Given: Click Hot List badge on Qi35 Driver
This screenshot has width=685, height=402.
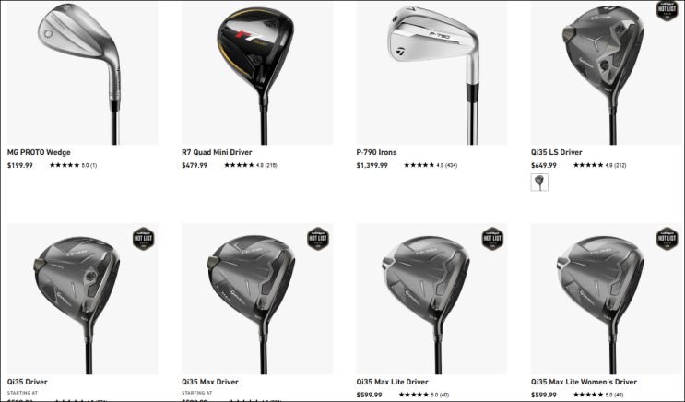Looking at the screenshot, I should (143, 239).
